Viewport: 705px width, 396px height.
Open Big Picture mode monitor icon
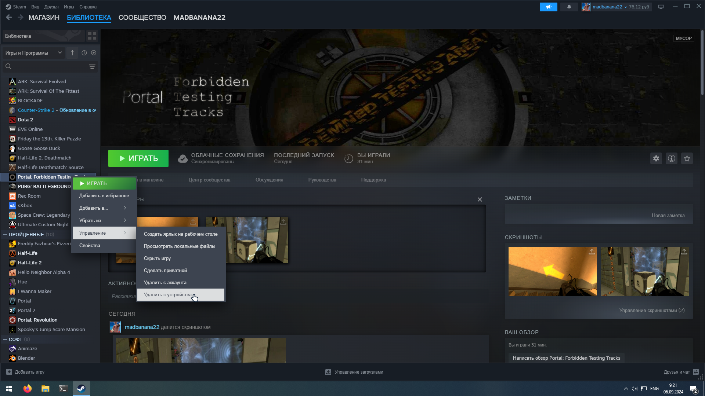coord(661,7)
